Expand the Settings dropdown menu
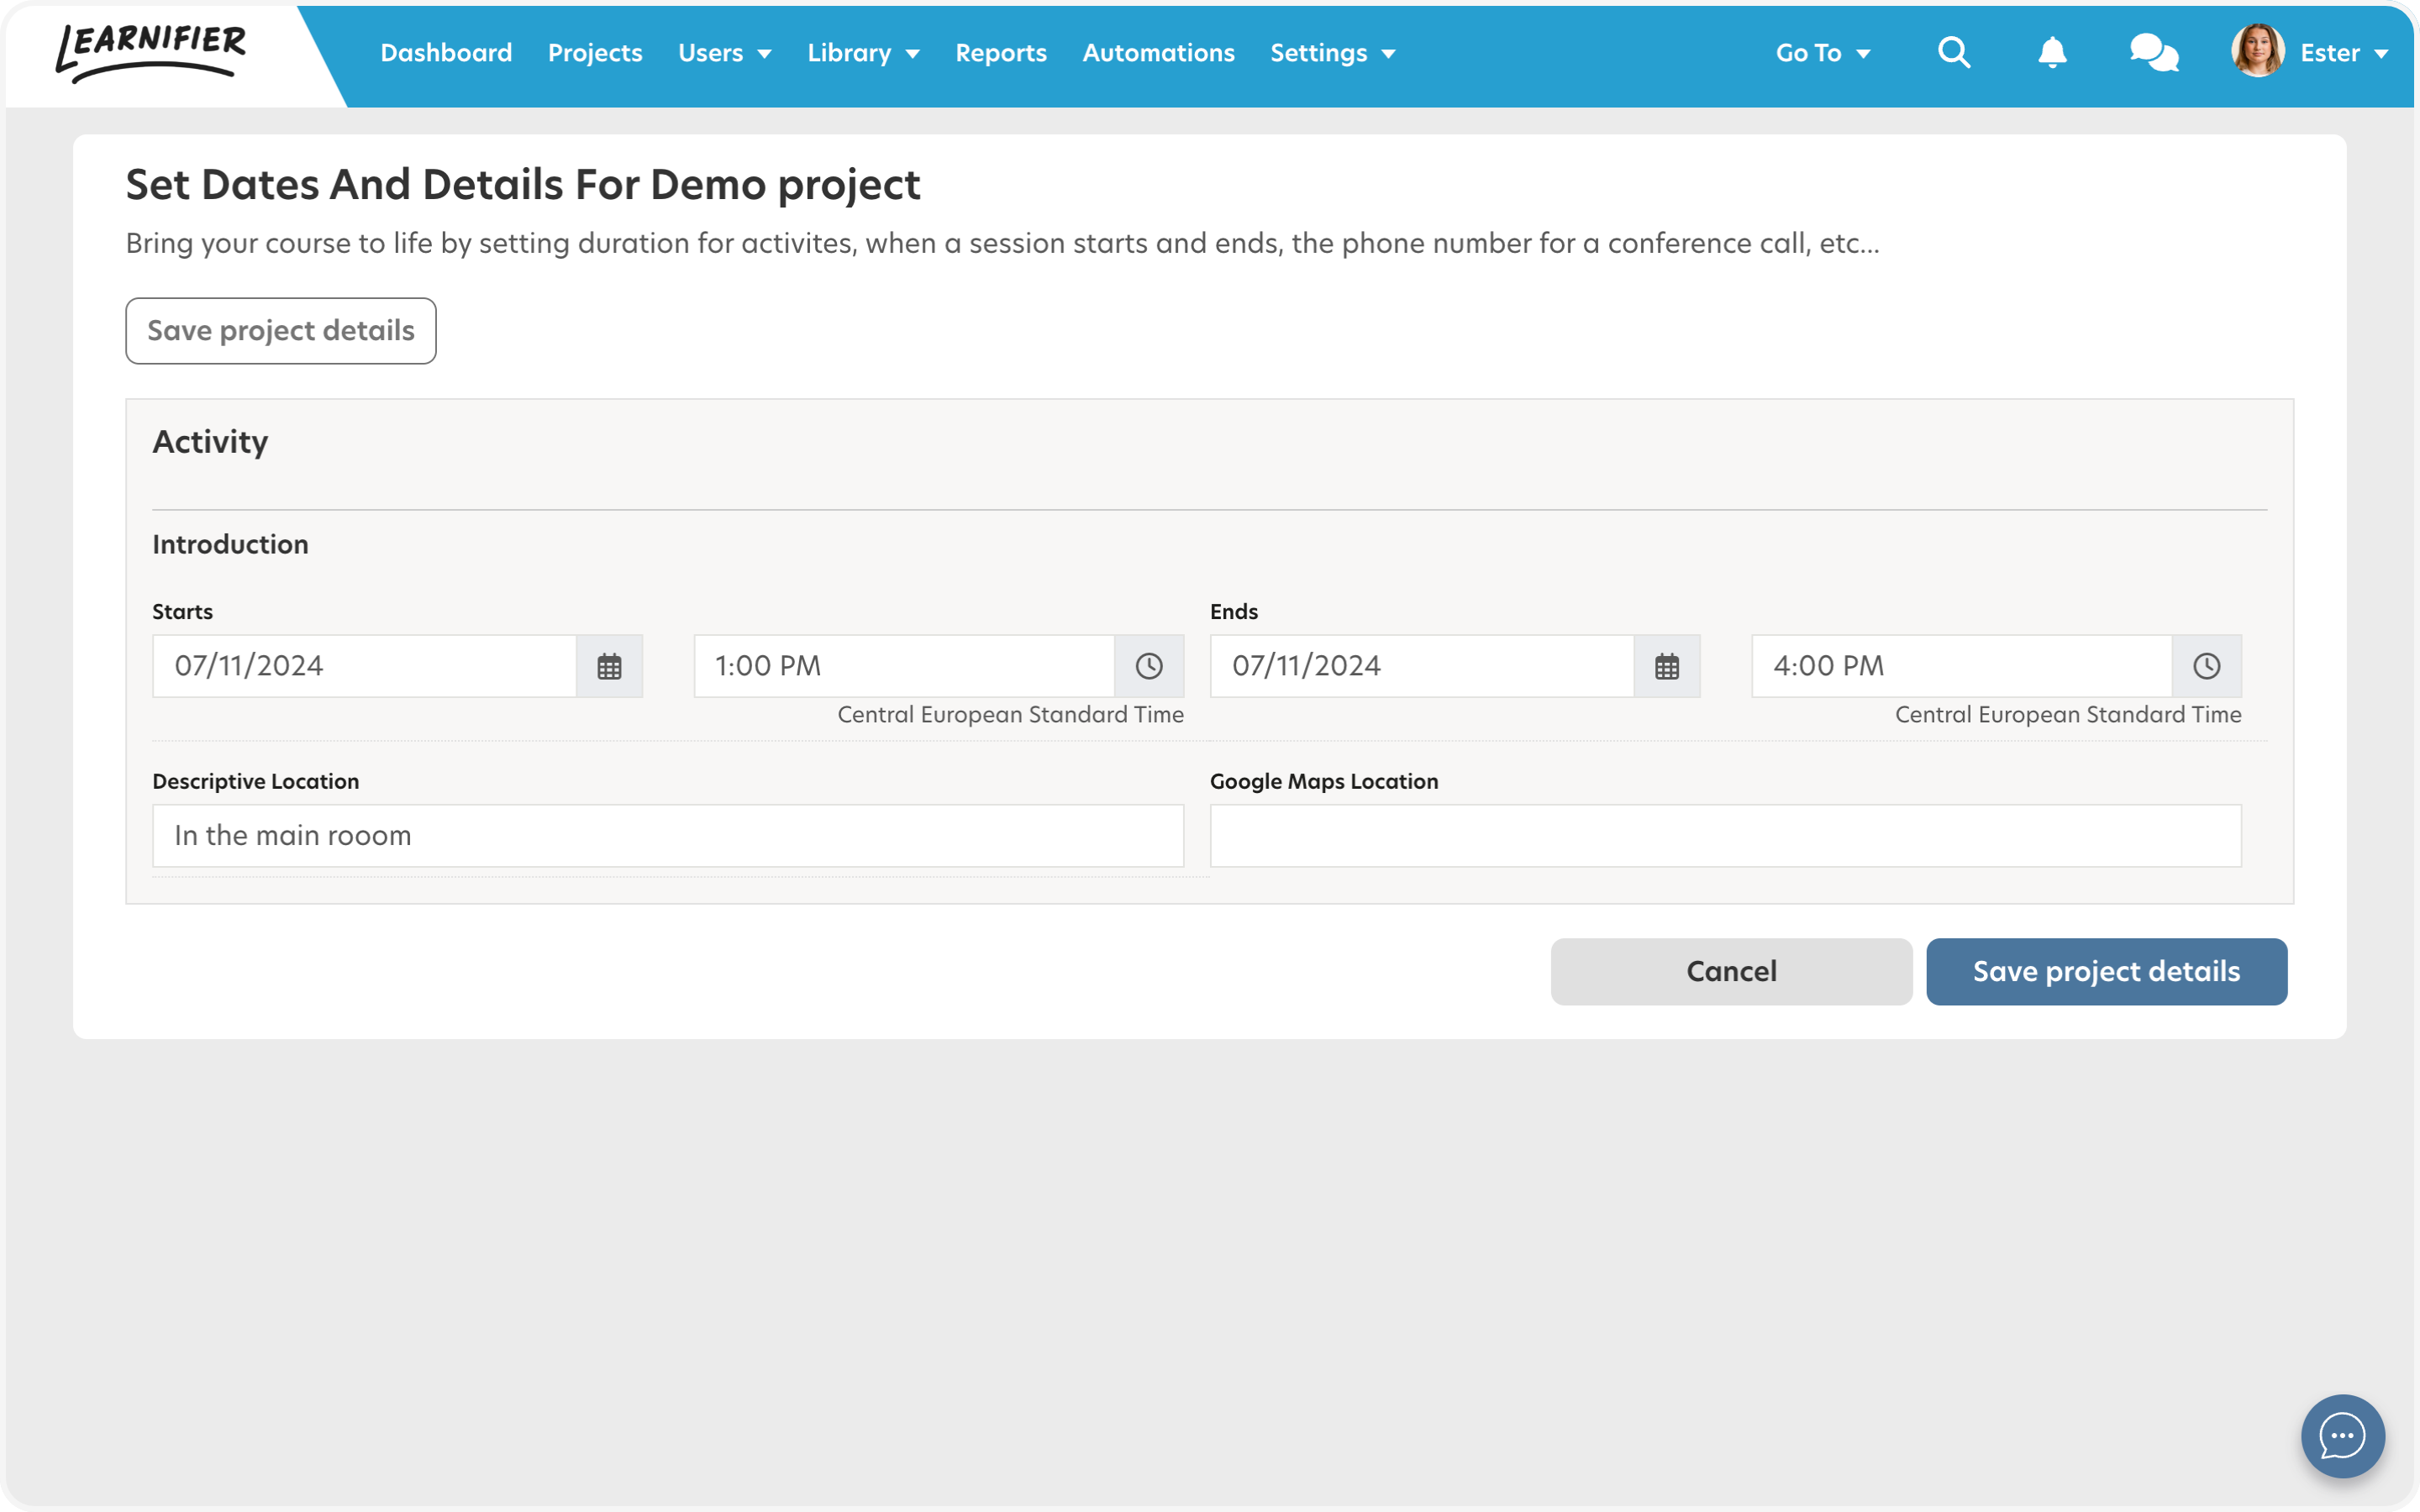Viewport: 2420px width, 1512px height. click(1332, 53)
